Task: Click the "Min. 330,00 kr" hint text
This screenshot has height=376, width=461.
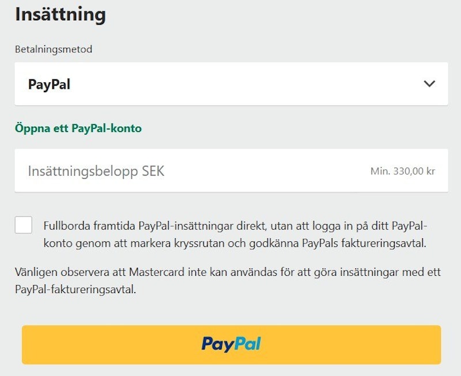Action: click(x=403, y=172)
